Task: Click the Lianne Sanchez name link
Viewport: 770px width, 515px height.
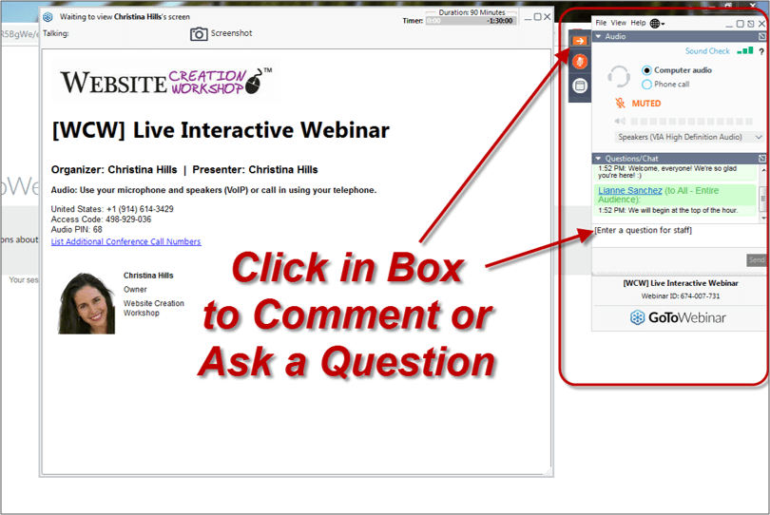Action: pyautogui.click(x=630, y=190)
